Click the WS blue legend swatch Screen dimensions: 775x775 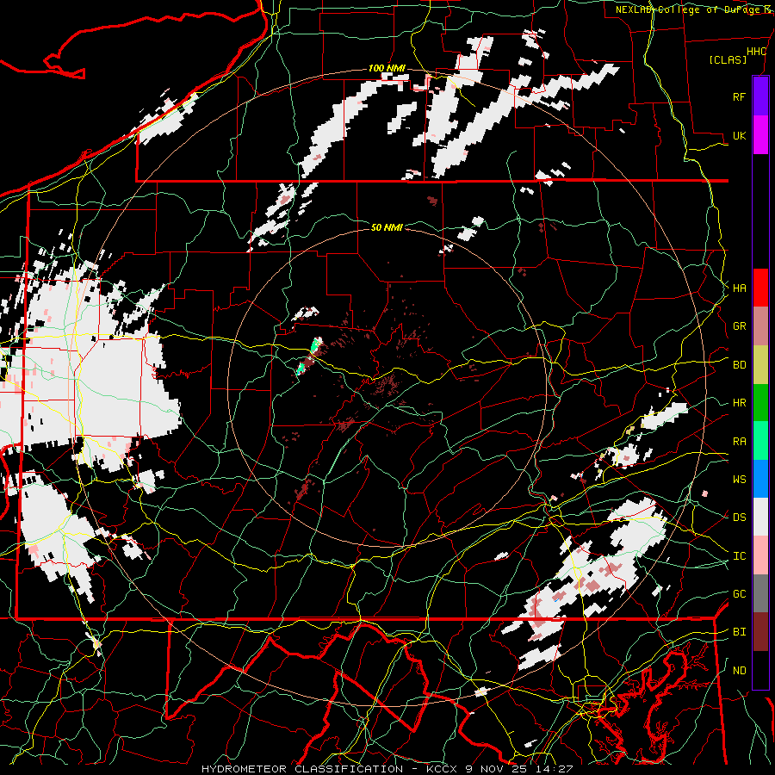pyautogui.click(x=760, y=479)
